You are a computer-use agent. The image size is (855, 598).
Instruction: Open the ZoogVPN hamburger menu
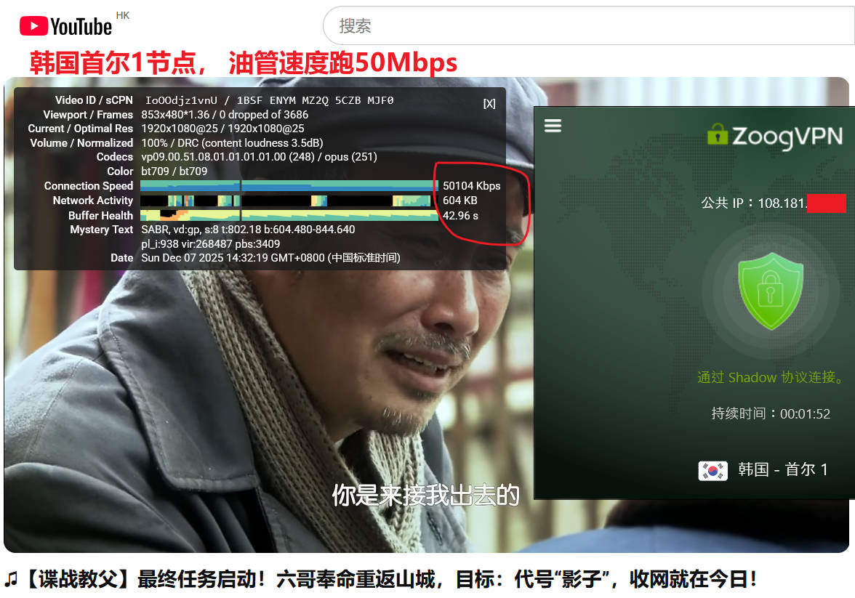(x=553, y=126)
